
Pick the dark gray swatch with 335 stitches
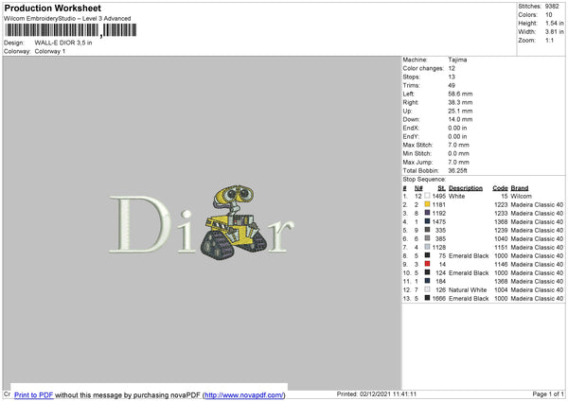(x=428, y=230)
